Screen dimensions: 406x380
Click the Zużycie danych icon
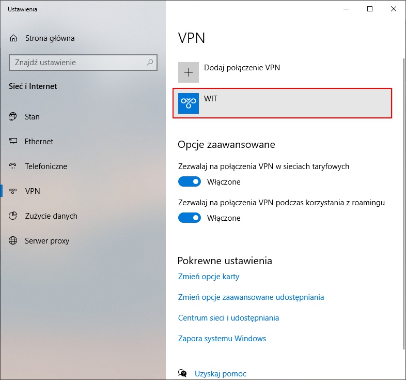(x=13, y=216)
